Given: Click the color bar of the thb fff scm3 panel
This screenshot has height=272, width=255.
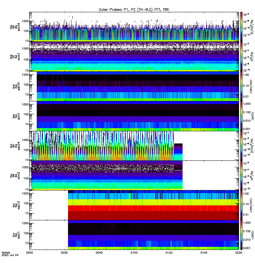Looking at the screenshot, I should (241, 56).
